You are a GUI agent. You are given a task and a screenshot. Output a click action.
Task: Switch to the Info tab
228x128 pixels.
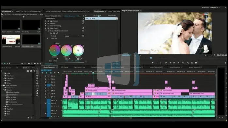[17, 68]
